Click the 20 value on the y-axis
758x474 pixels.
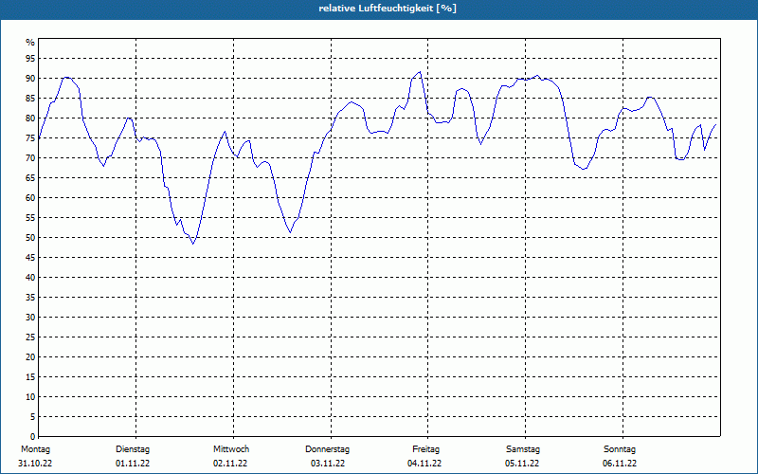[x=30, y=357]
